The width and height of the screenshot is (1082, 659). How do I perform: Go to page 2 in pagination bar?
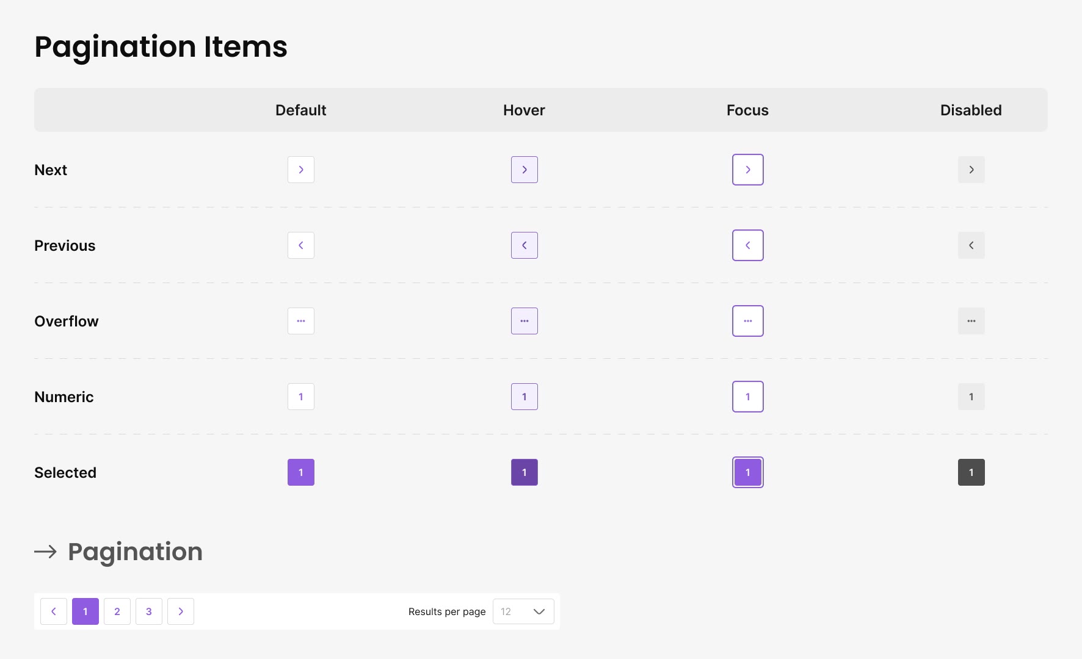tap(117, 611)
